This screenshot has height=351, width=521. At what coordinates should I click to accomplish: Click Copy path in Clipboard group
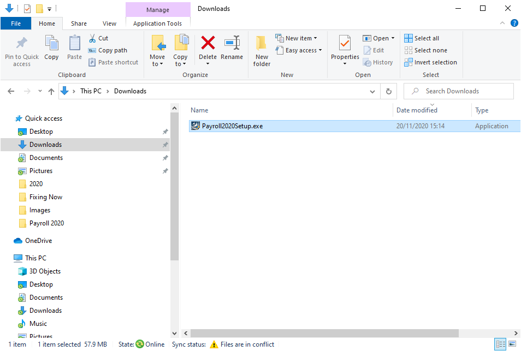coord(108,50)
